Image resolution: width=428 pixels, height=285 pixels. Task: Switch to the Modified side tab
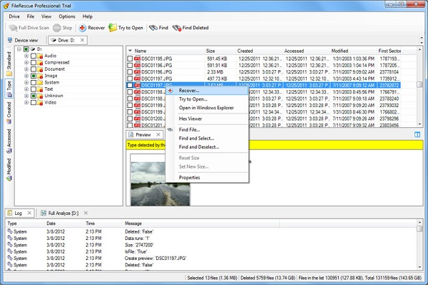(x=9, y=169)
